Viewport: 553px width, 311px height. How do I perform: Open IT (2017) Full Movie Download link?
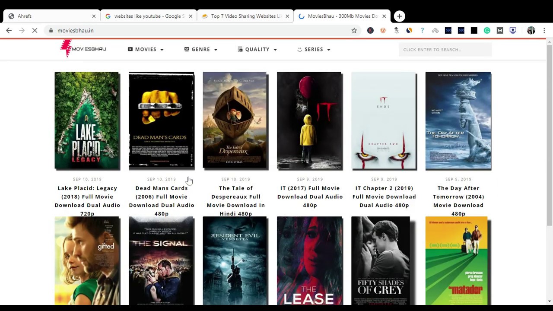click(310, 197)
